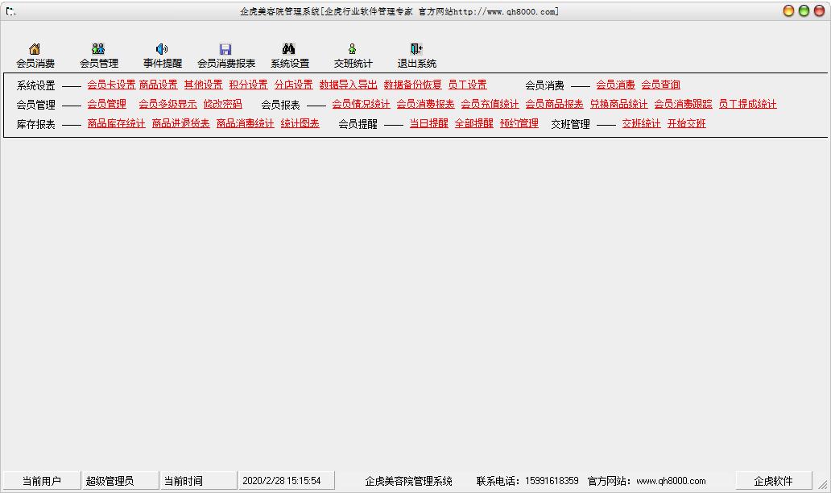Click the 会员卡设置 link
Screen dimensions: 831x493
point(111,85)
